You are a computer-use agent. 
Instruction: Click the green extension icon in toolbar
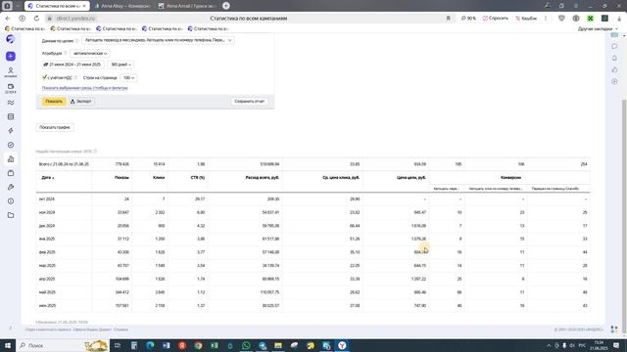(x=590, y=19)
